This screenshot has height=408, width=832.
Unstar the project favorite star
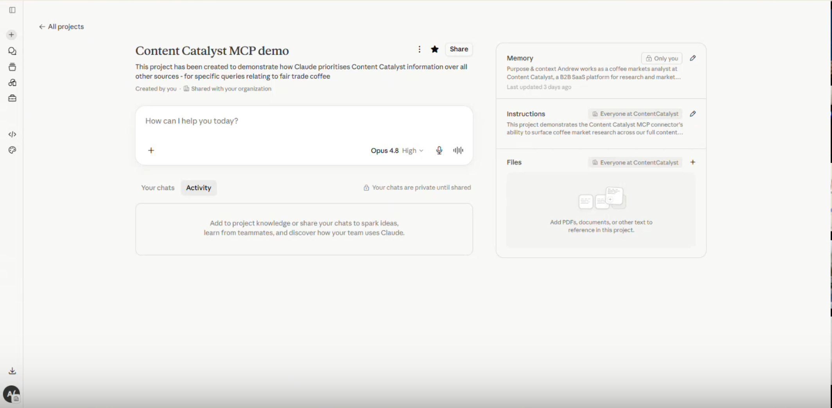click(435, 49)
